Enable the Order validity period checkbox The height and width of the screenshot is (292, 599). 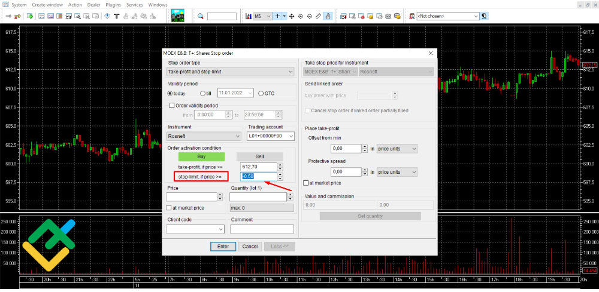pos(171,106)
